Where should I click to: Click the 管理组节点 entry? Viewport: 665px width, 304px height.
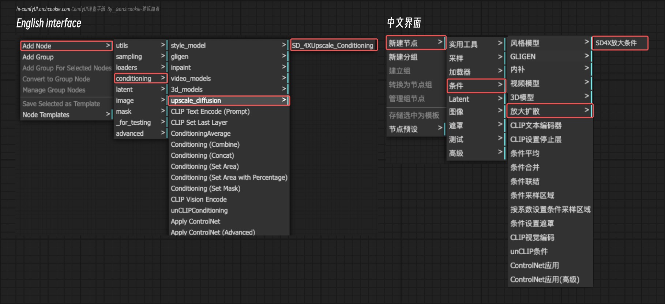[x=416, y=99]
